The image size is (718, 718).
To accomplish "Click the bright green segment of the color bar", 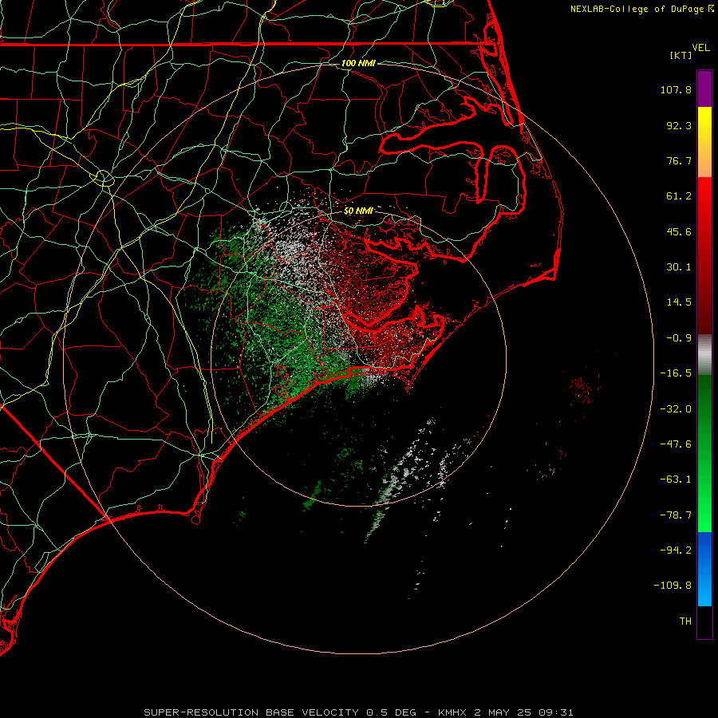I will [x=704, y=453].
